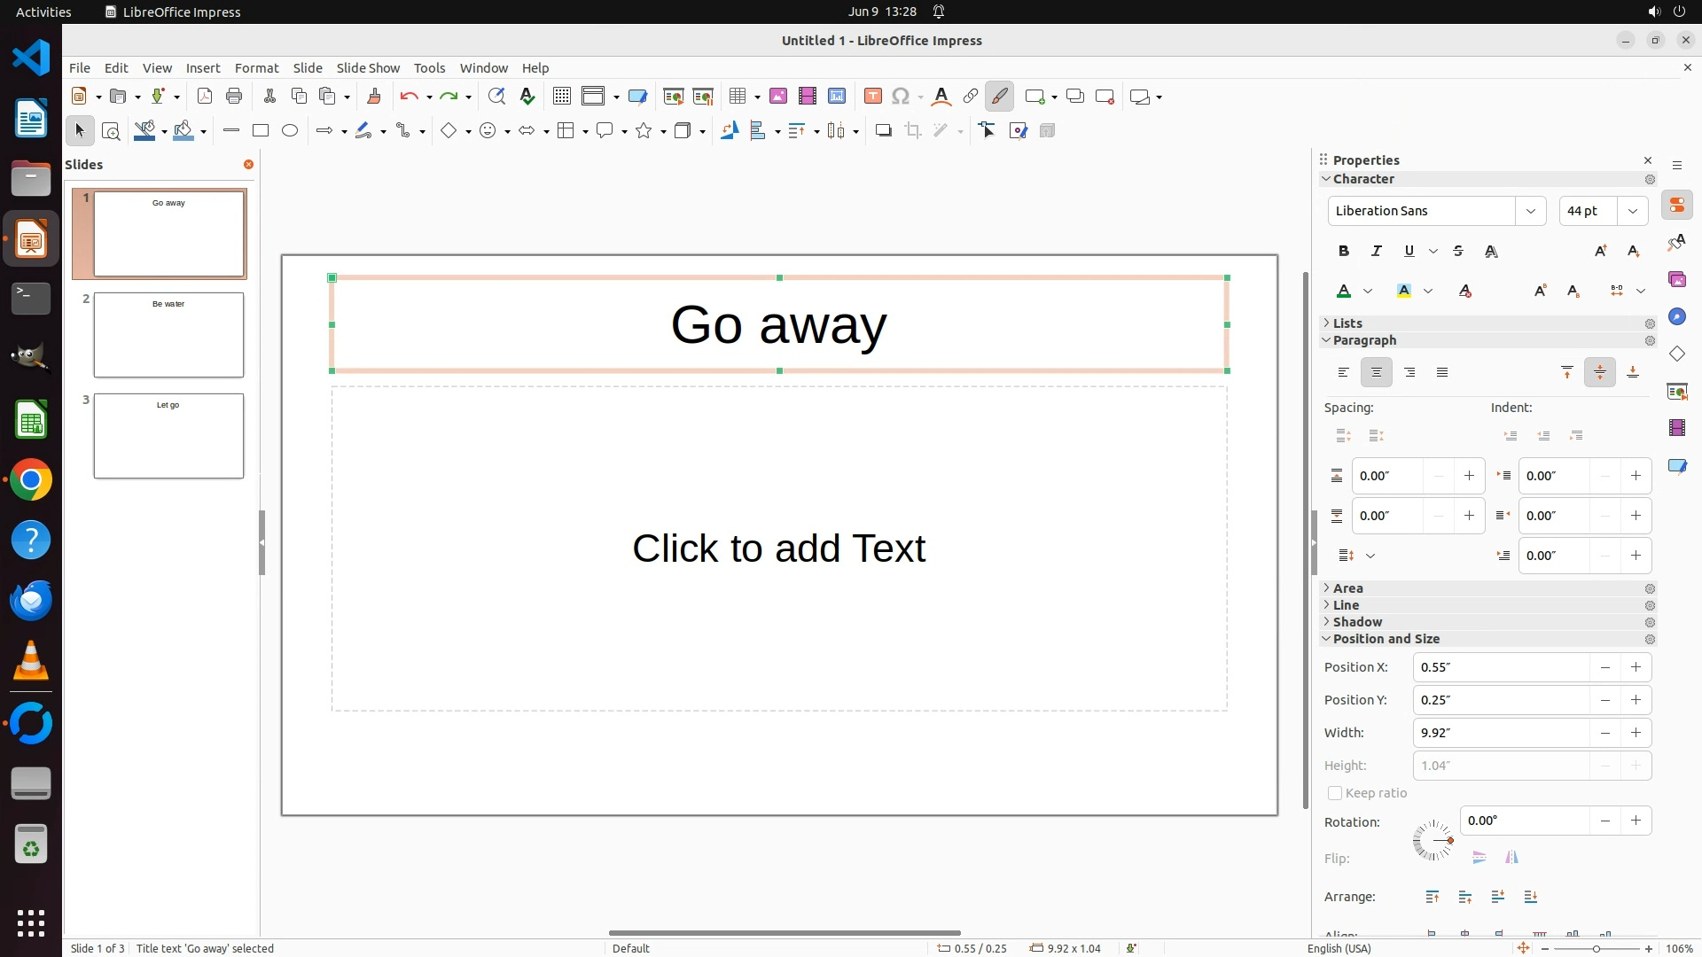
Task: Click the Print toolbar icon
Action: (x=234, y=97)
